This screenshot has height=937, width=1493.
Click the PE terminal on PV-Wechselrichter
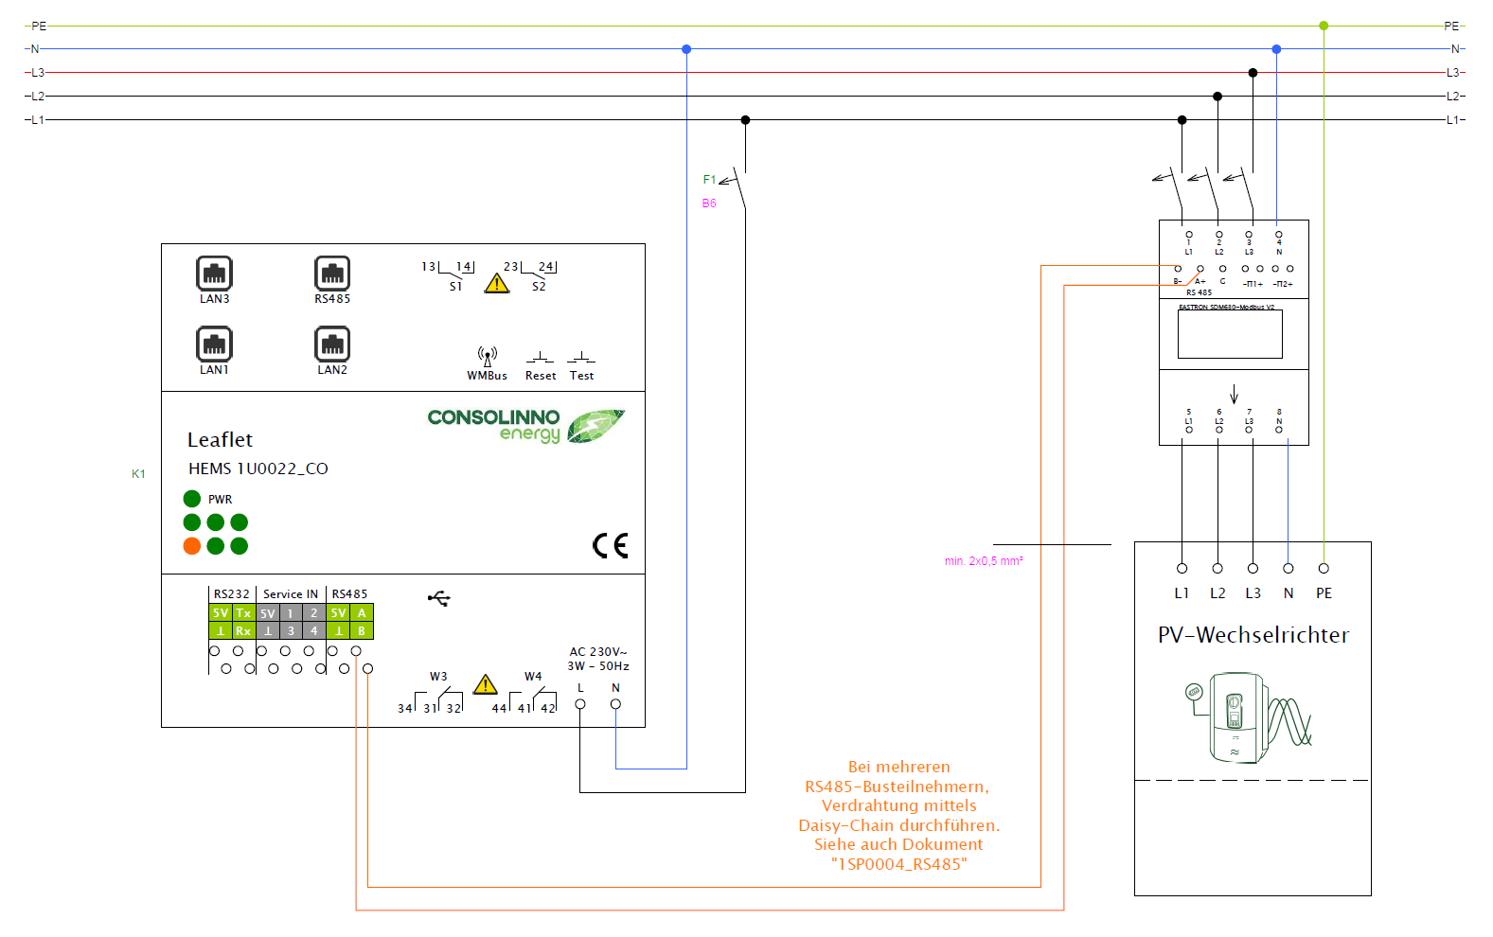point(1324,569)
